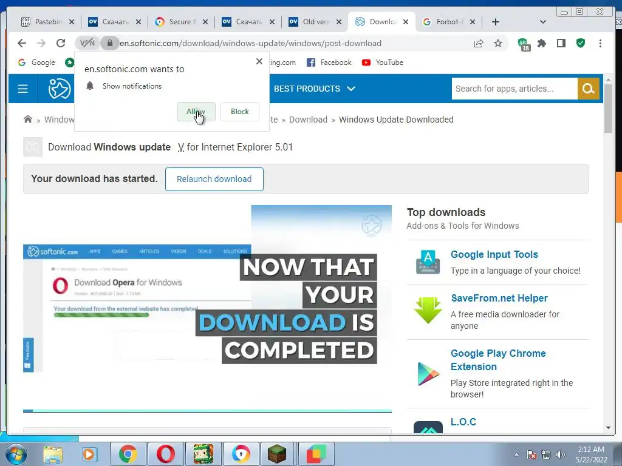The image size is (622, 466).
Task: Open the file explorer taskbar icon
Action: [x=53, y=454]
